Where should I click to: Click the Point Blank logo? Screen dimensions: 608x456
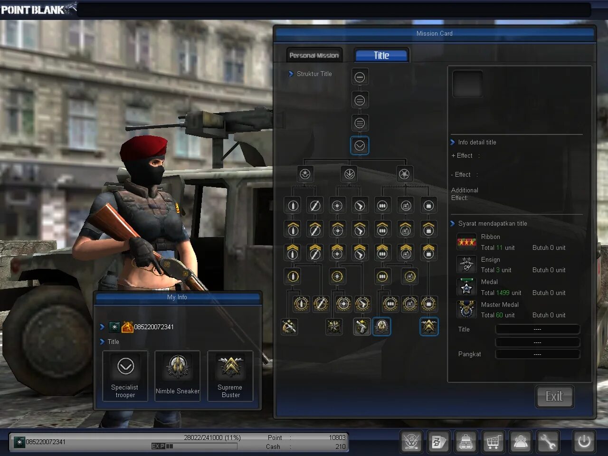click(38, 9)
